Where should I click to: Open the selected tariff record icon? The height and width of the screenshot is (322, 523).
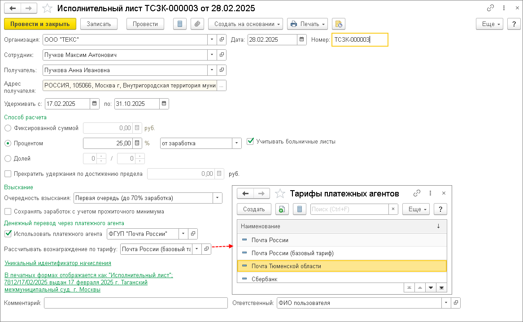pyautogui.click(x=206, y=249)
